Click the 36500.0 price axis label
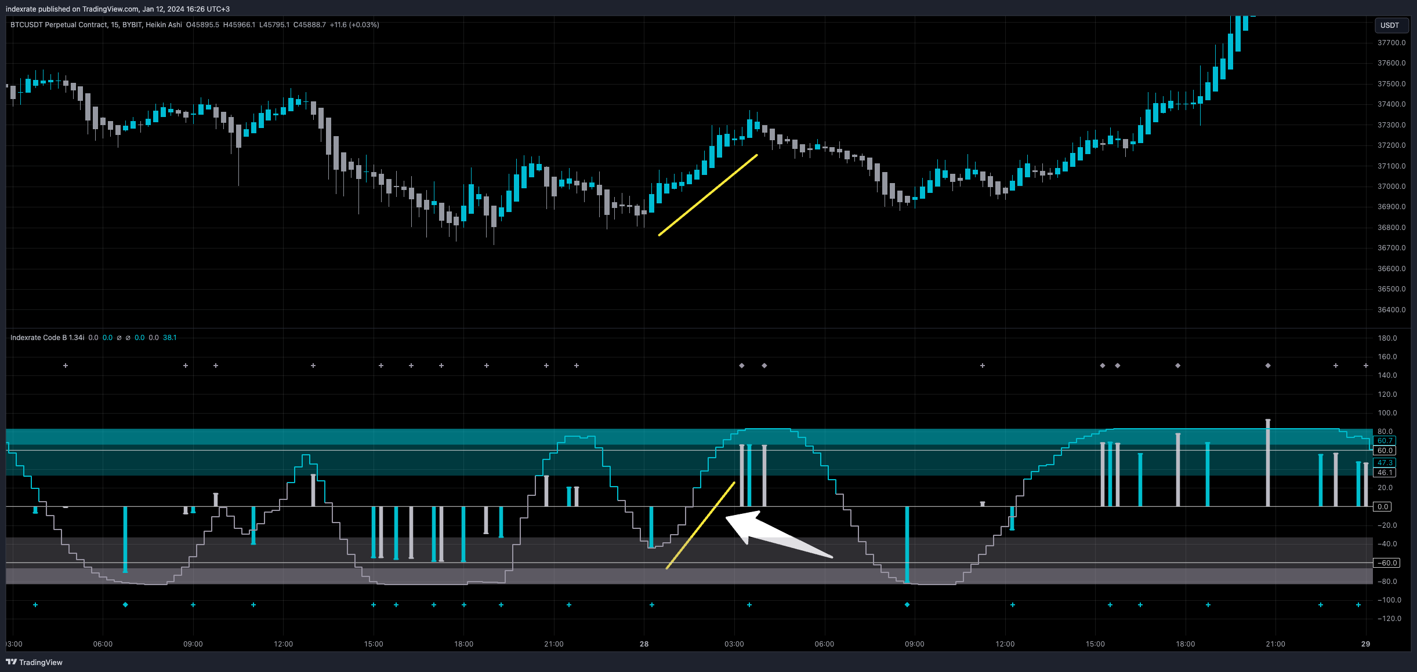 (x=1391, y=289)
